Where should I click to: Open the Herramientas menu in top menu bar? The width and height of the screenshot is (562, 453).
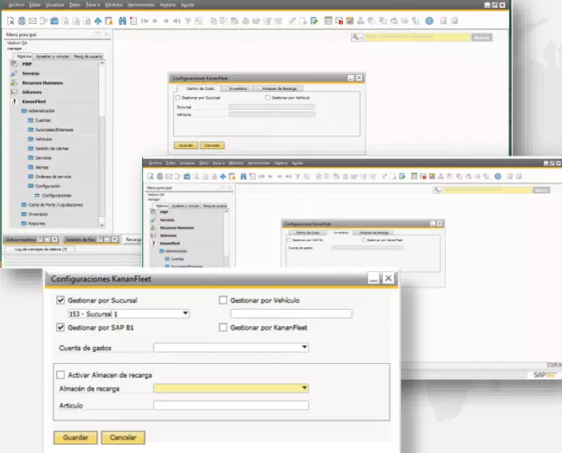point(140,4)
